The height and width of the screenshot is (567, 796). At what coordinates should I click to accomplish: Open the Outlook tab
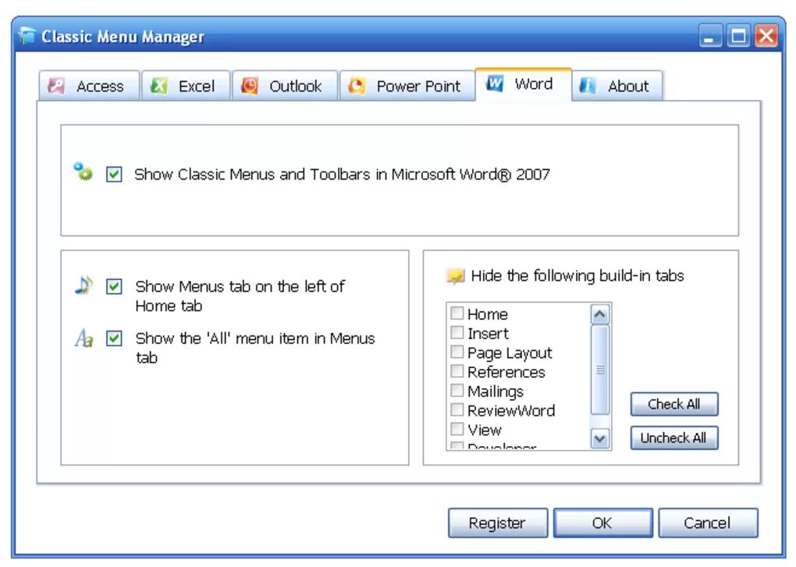tap(285, 86)
